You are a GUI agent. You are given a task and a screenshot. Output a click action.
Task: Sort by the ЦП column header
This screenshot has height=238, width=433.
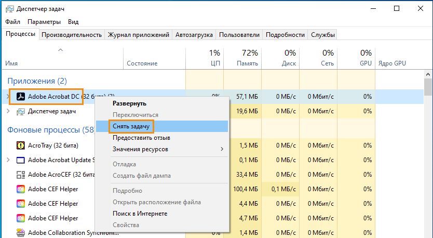[x=205, y=58]
